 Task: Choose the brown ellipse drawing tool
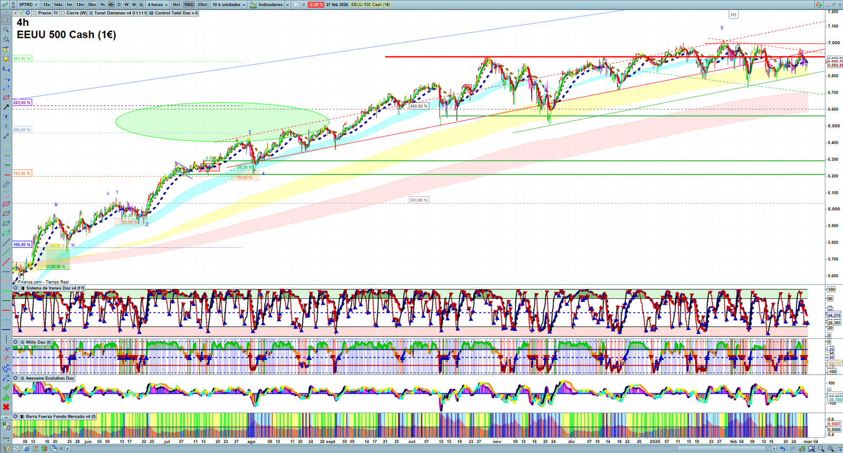(6, 214)
